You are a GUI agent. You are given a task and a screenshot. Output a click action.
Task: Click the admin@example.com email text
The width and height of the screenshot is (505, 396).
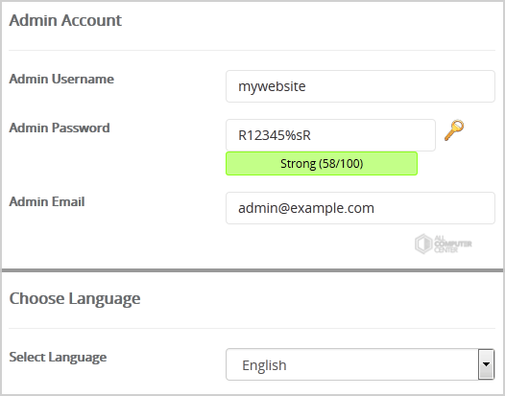(x=306, y=208)
